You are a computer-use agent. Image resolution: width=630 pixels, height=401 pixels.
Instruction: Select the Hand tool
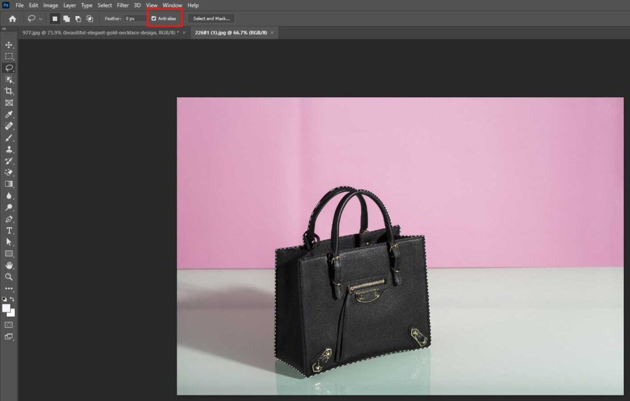[9, 265]
